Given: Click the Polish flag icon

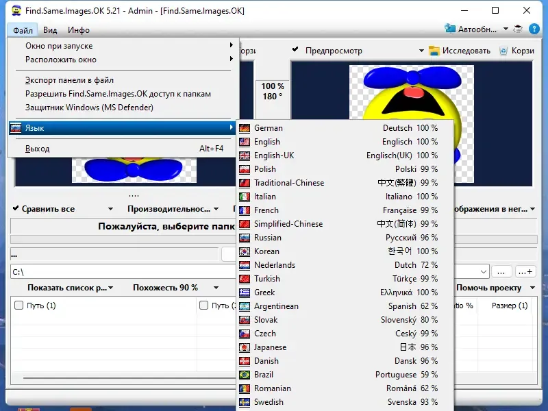Looking at the screenshot, I should point(245,169).
